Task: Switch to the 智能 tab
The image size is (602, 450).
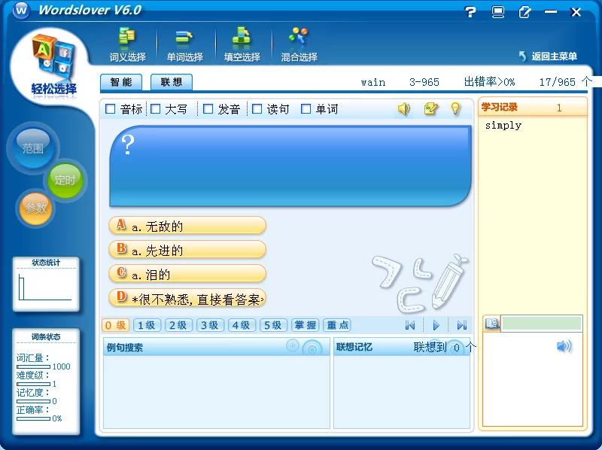Action: coord(121,82)
